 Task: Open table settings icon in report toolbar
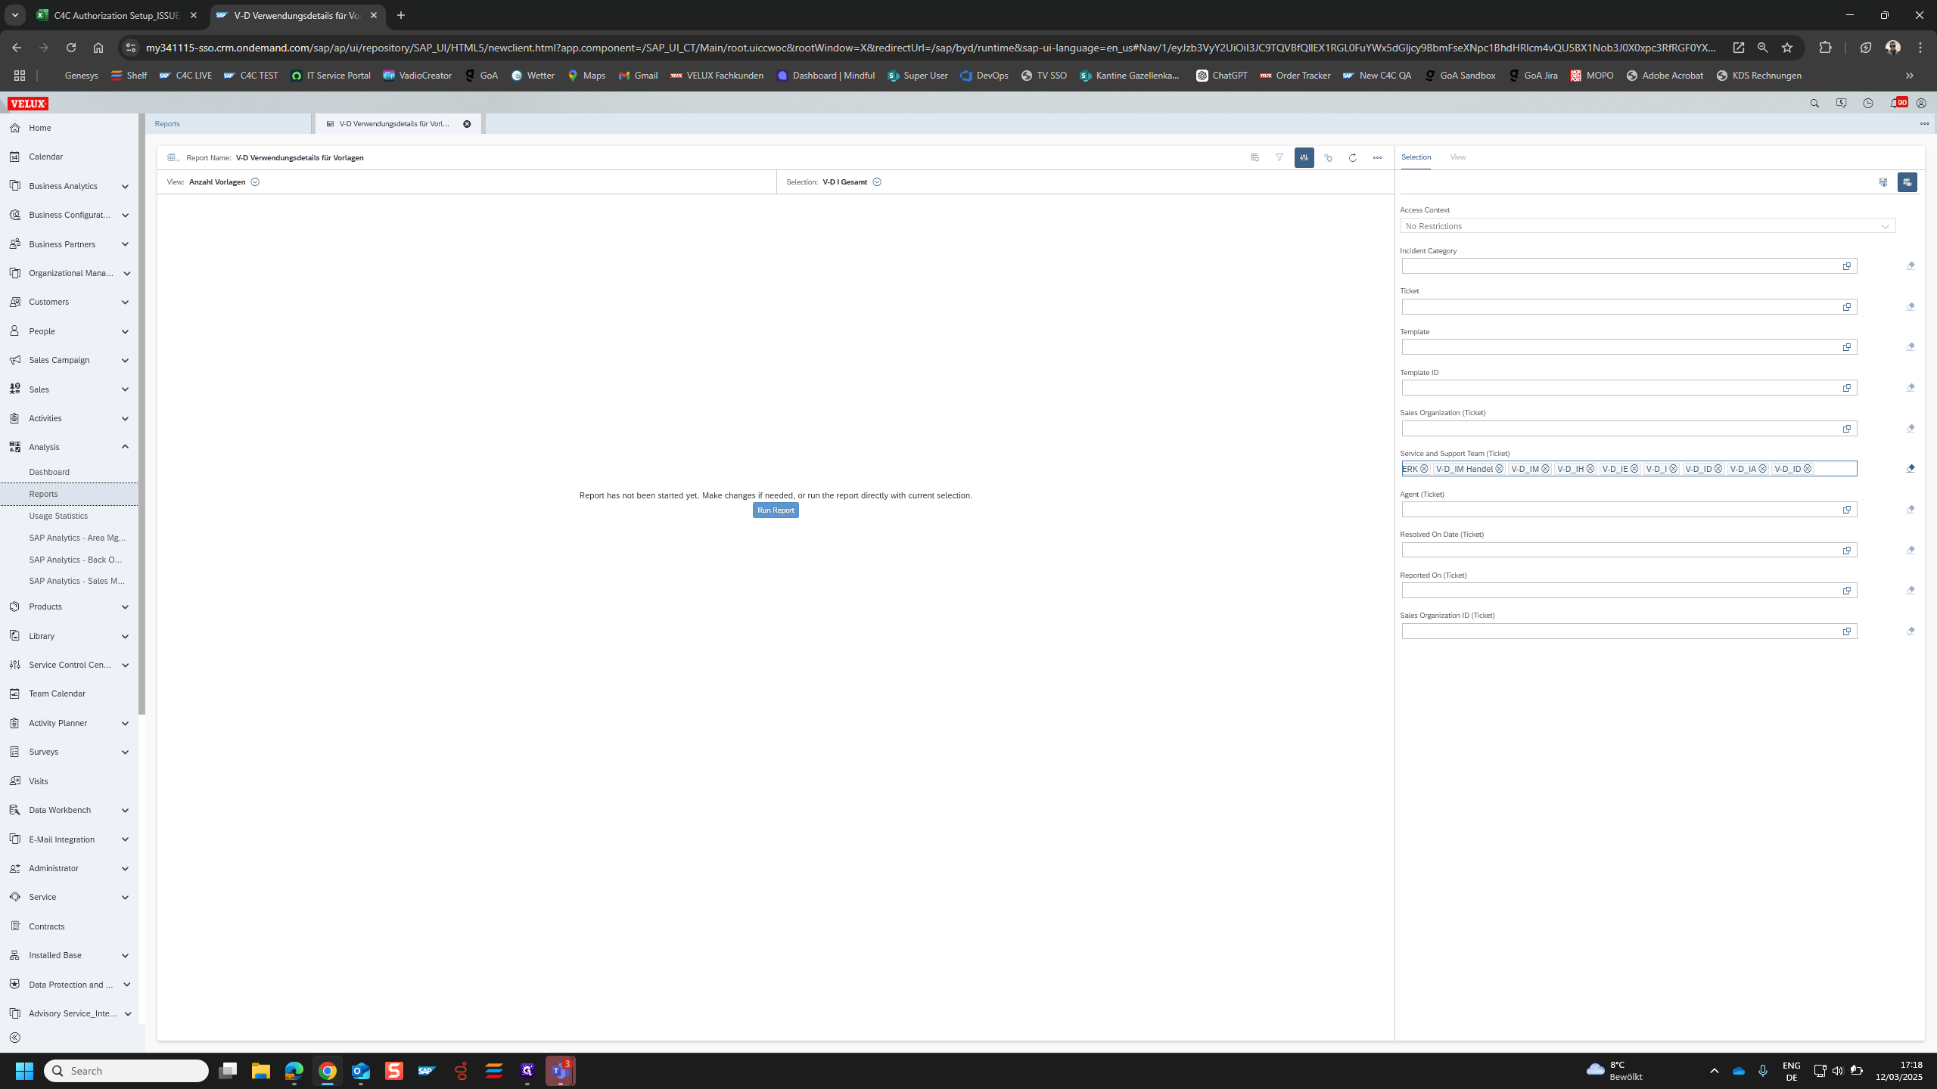click(1255, 157)
